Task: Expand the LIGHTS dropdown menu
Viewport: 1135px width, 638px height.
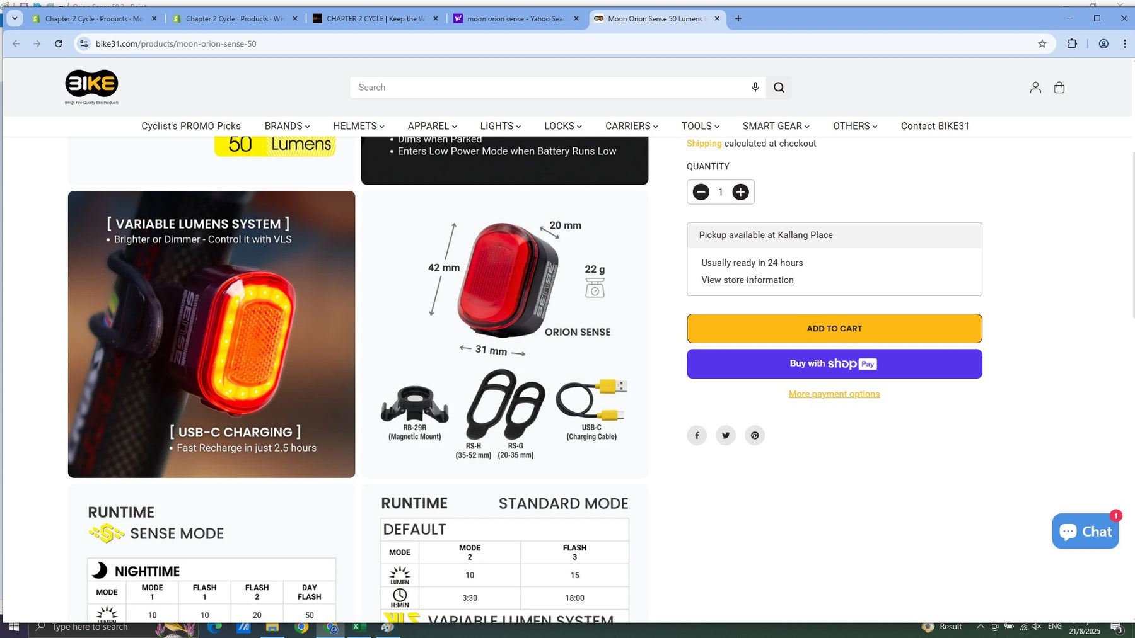Action: pos(500,126)
